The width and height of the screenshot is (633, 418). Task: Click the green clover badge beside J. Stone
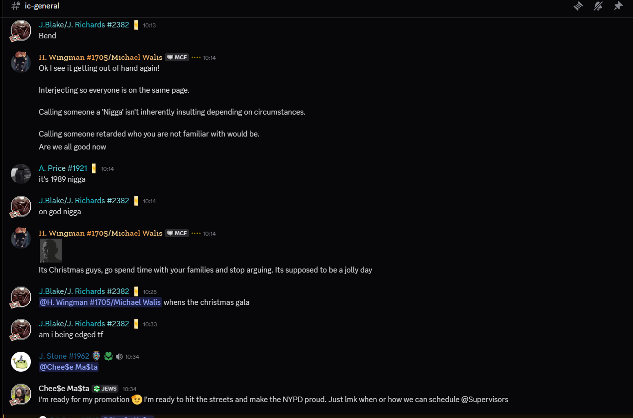click(108, 356)
